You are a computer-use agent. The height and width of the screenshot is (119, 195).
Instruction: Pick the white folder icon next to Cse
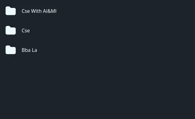pos(11,31)
